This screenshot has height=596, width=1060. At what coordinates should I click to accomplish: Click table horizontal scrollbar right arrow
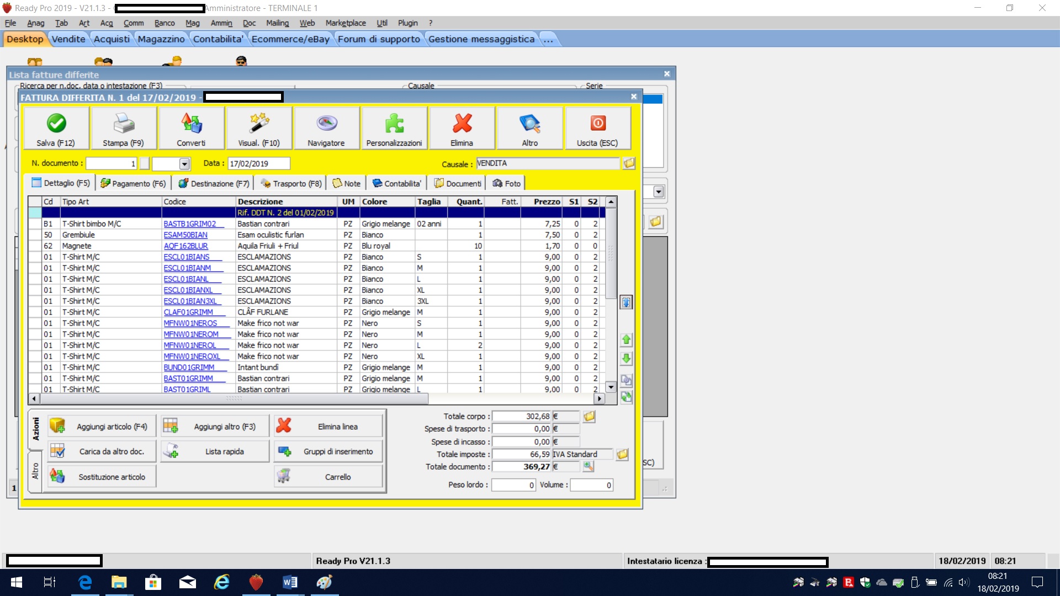point(599,398)
